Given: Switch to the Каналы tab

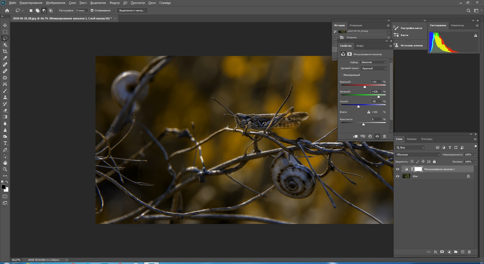Looking at the screenshot, I should coord(412,139).
